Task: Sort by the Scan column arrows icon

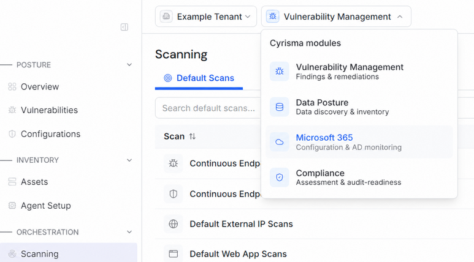Action: (193, 137)
